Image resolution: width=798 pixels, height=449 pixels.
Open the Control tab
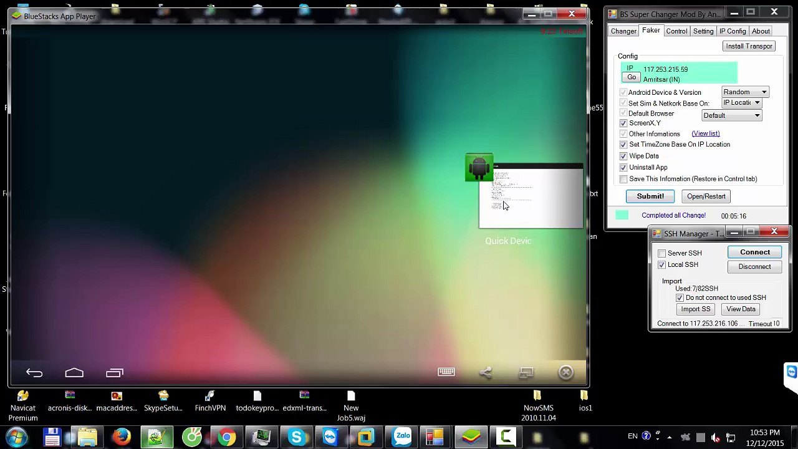pyautogui.click(x=676, y=31)
